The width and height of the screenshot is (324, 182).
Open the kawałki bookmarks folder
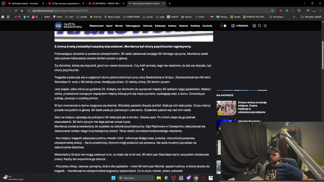coord(82,17)
